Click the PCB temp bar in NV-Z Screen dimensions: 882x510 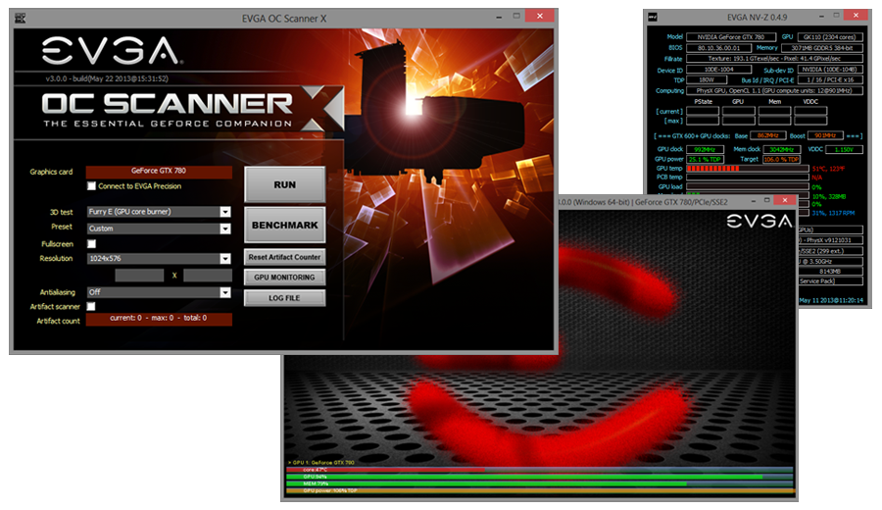click(x=748, y=178)
